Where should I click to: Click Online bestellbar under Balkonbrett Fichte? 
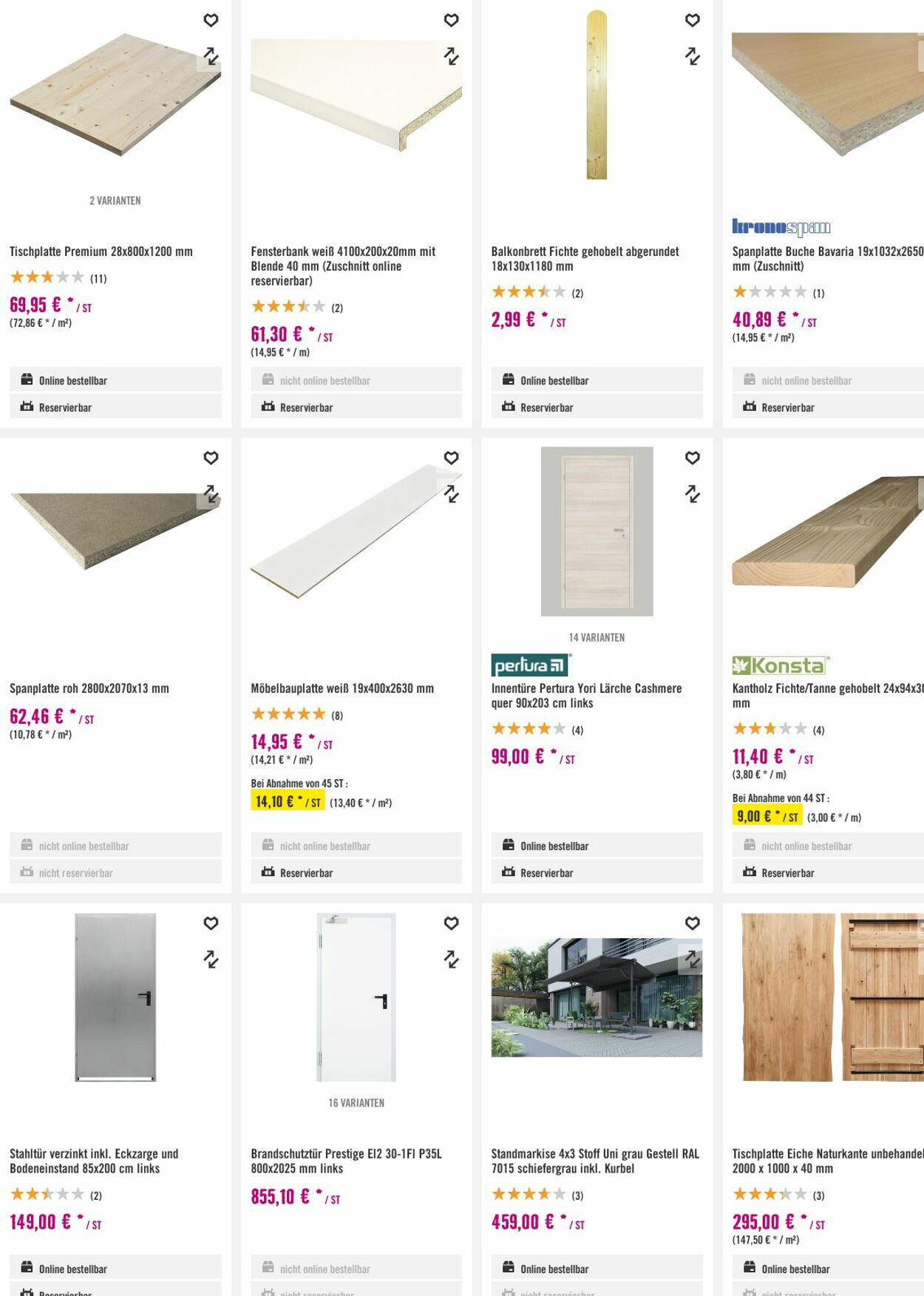[x=597, y=380]
